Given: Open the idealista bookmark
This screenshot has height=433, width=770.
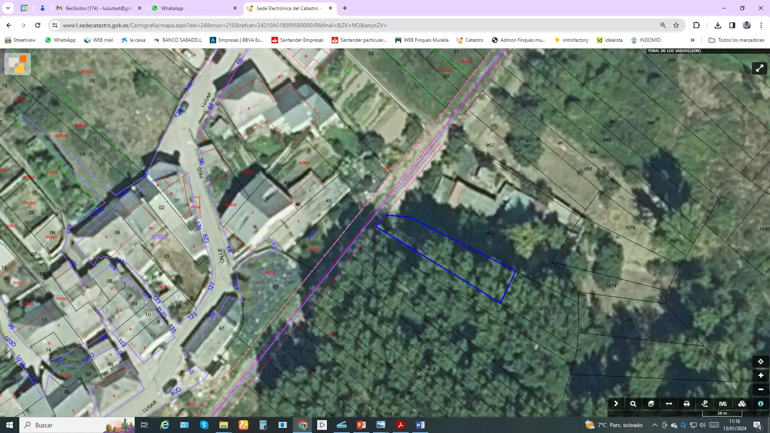Looking at the screenshot, I should click(x=610, y=40).
